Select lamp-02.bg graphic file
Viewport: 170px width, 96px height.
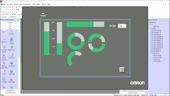pyautogui.click(x=156, y=59)
